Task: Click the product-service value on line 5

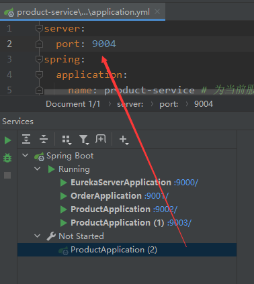Action: click(x=149, y=90)
